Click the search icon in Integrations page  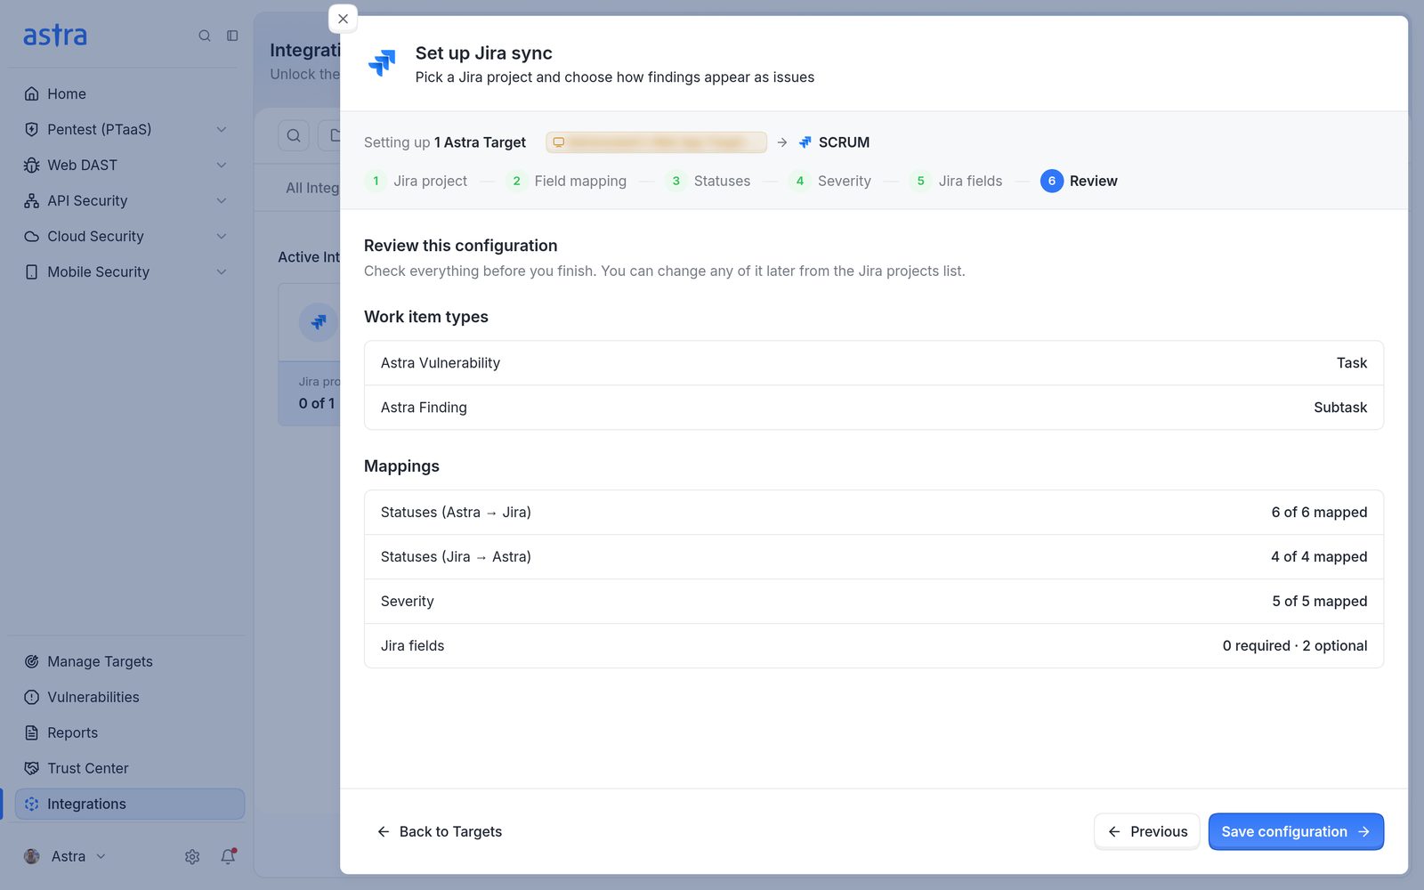coord(294,136)
